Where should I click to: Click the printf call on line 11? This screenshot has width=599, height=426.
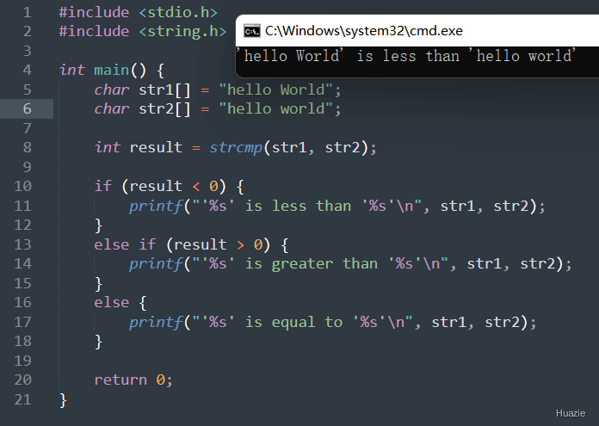coord(157,207)
